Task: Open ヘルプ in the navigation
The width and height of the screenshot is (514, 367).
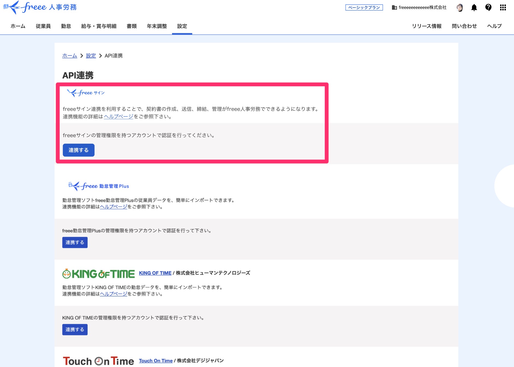Action: [x=495, y=26]
